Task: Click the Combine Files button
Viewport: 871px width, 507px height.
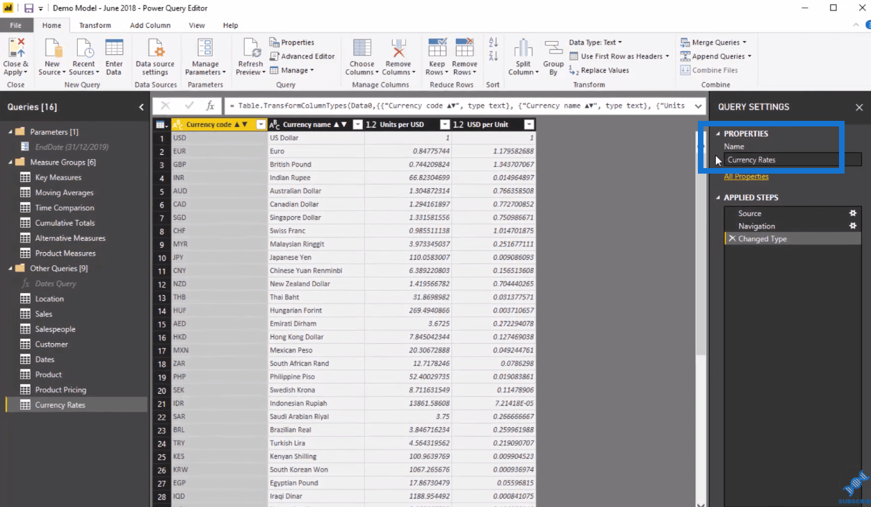Action: 709,70
